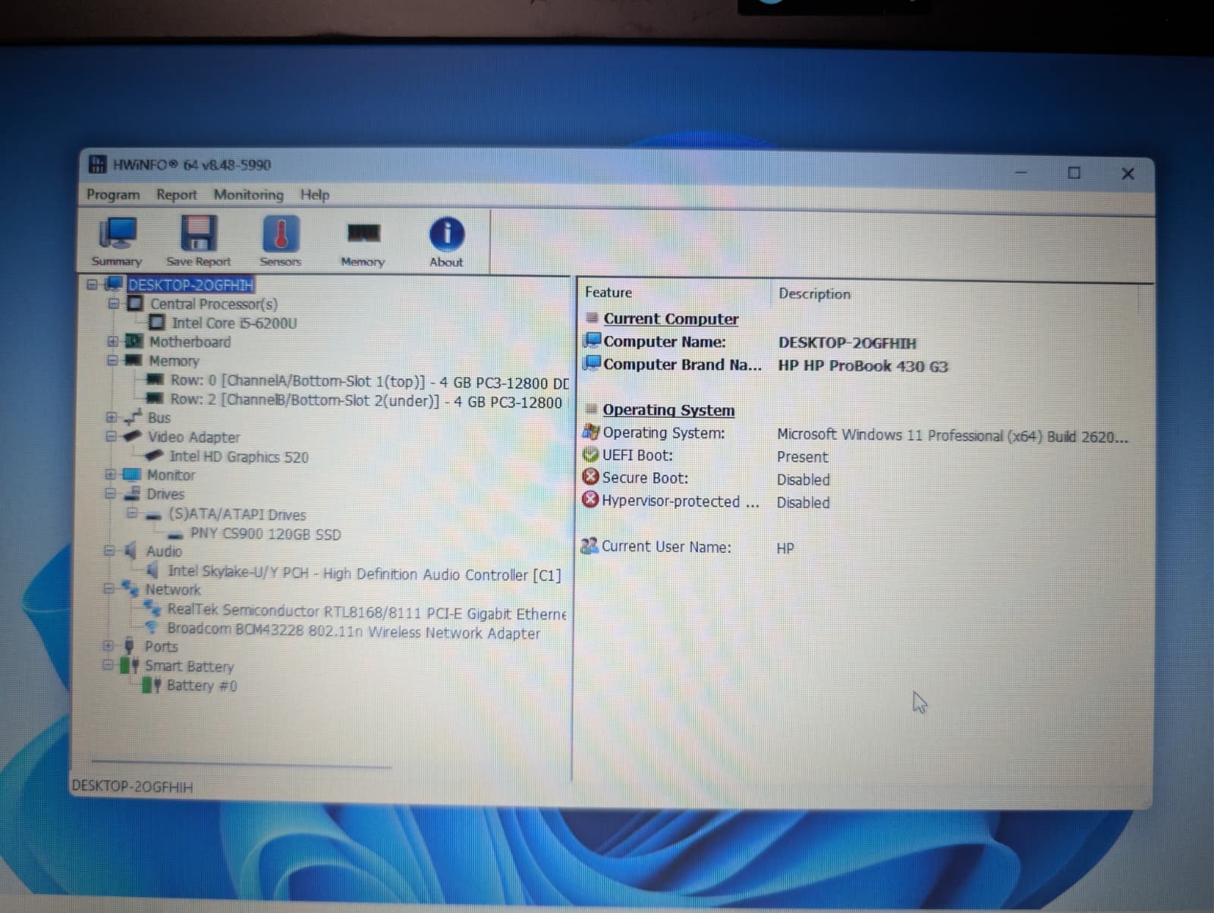Click the Current User Name people icon

click(x=590, y=546)
